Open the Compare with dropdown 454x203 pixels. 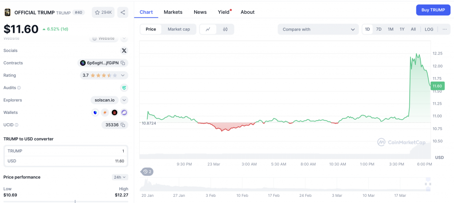pos(318,29)
